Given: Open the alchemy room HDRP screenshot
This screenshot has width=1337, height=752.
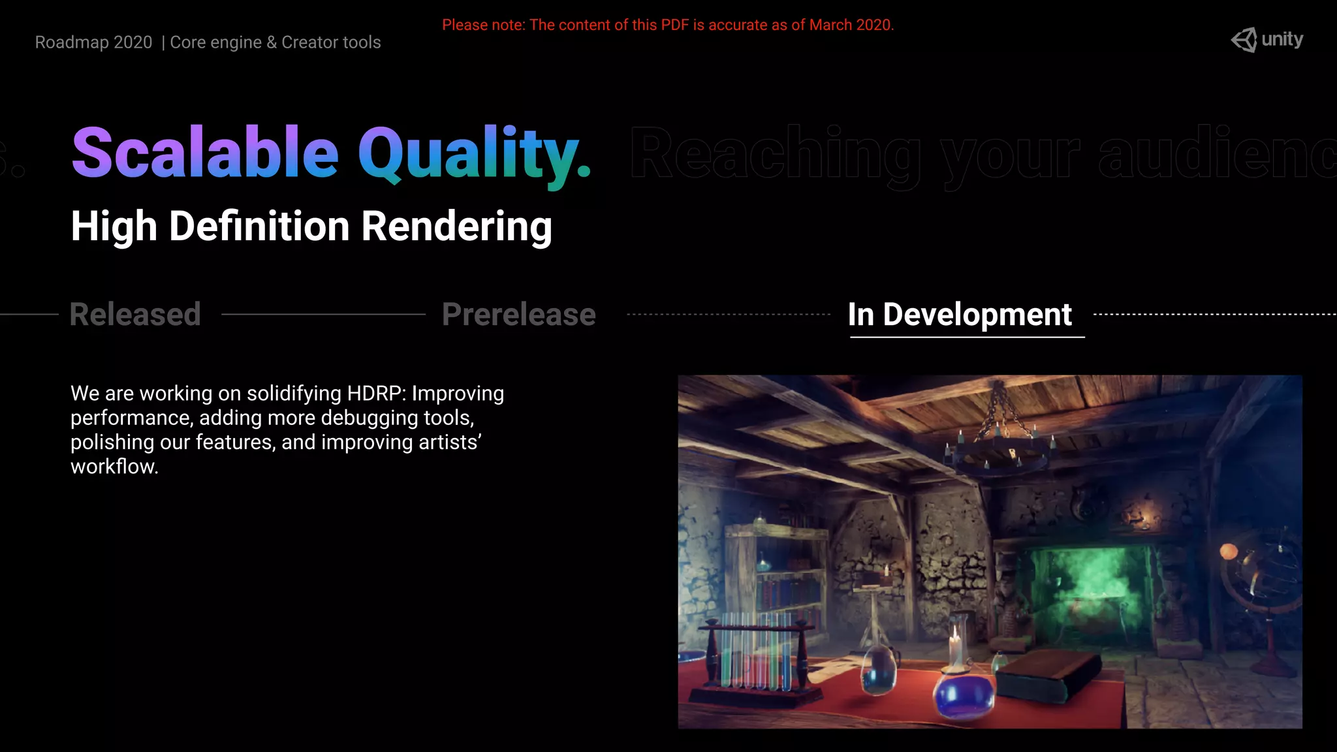Looking at the screenshot, I should click(990, 552).
